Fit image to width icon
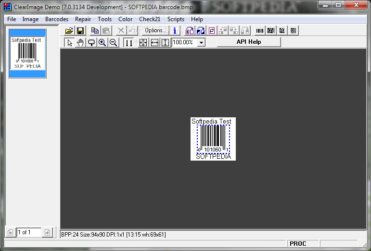Viewport: 371px width, 251px height. 154,42
